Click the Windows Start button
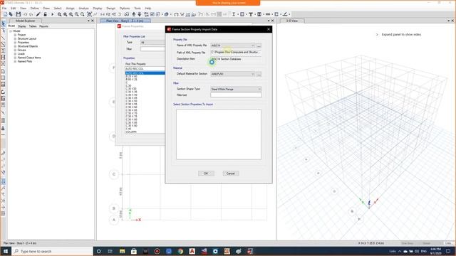The width and height of the screenshot is (456, 256). click(5, 251)
